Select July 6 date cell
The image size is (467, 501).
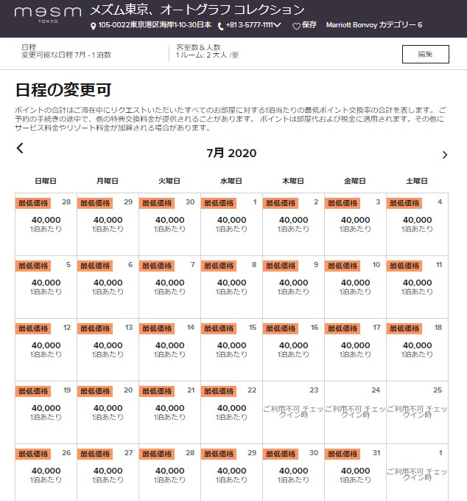point(108,287)
